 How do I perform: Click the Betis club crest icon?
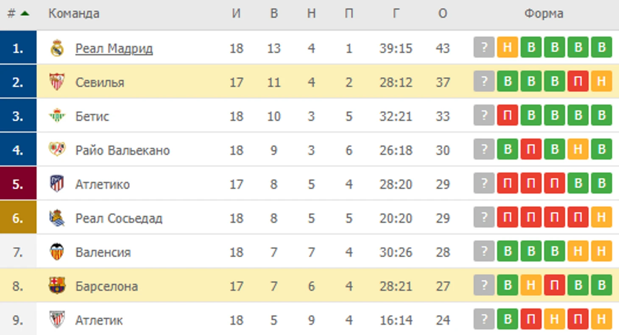tap(57, 116)
